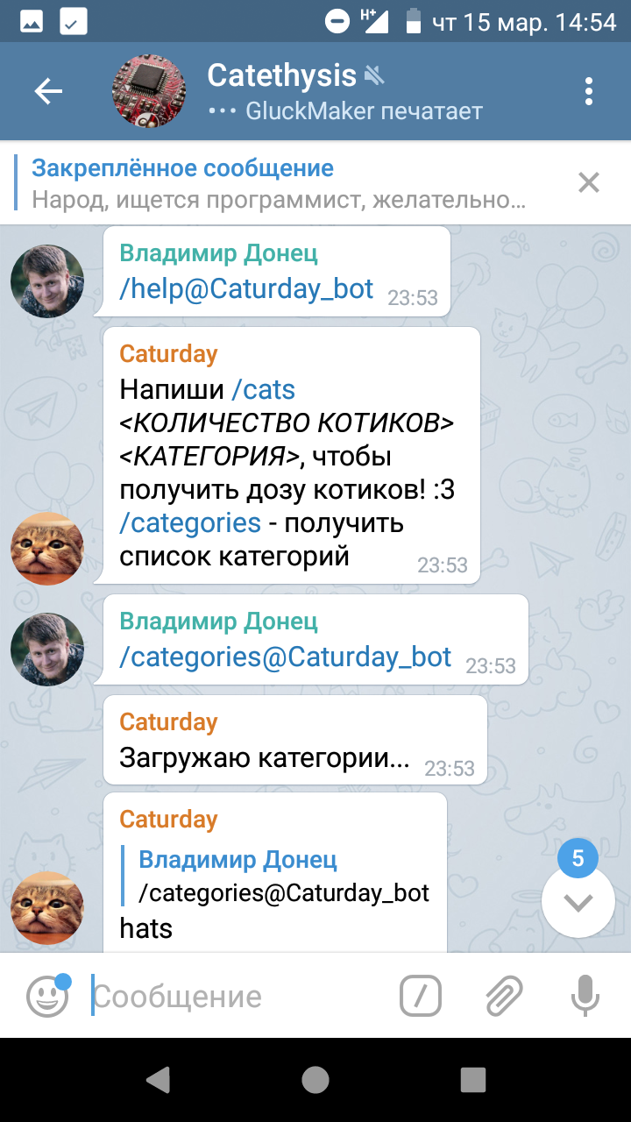Open the bot commands slash icon

coord(421,996)
